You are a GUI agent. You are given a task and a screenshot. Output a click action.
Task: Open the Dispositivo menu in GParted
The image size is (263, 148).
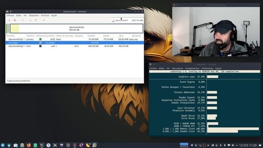point(34,16)
